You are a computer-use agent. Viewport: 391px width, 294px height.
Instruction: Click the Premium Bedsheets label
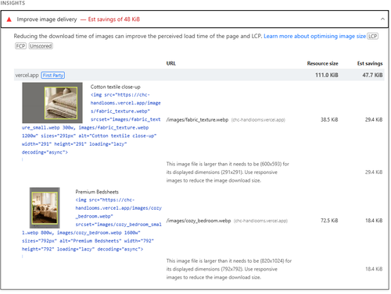97,192
